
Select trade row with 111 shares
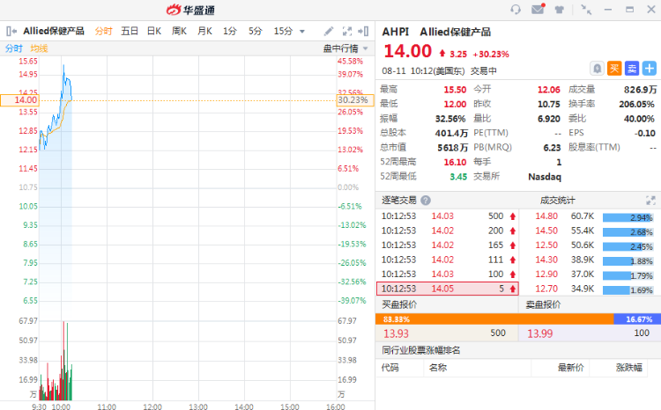447,260
